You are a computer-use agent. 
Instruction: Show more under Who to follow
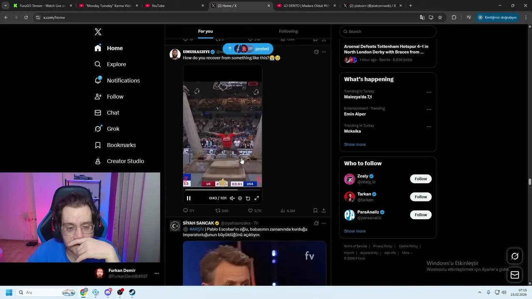pyautogui.click(x=355, y=231)
